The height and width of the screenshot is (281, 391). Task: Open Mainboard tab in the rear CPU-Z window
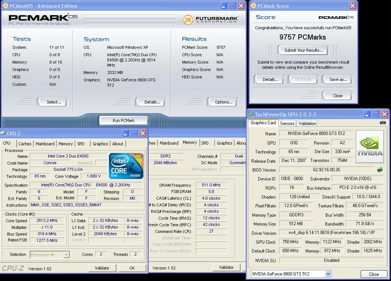click(x=169, y=143)
